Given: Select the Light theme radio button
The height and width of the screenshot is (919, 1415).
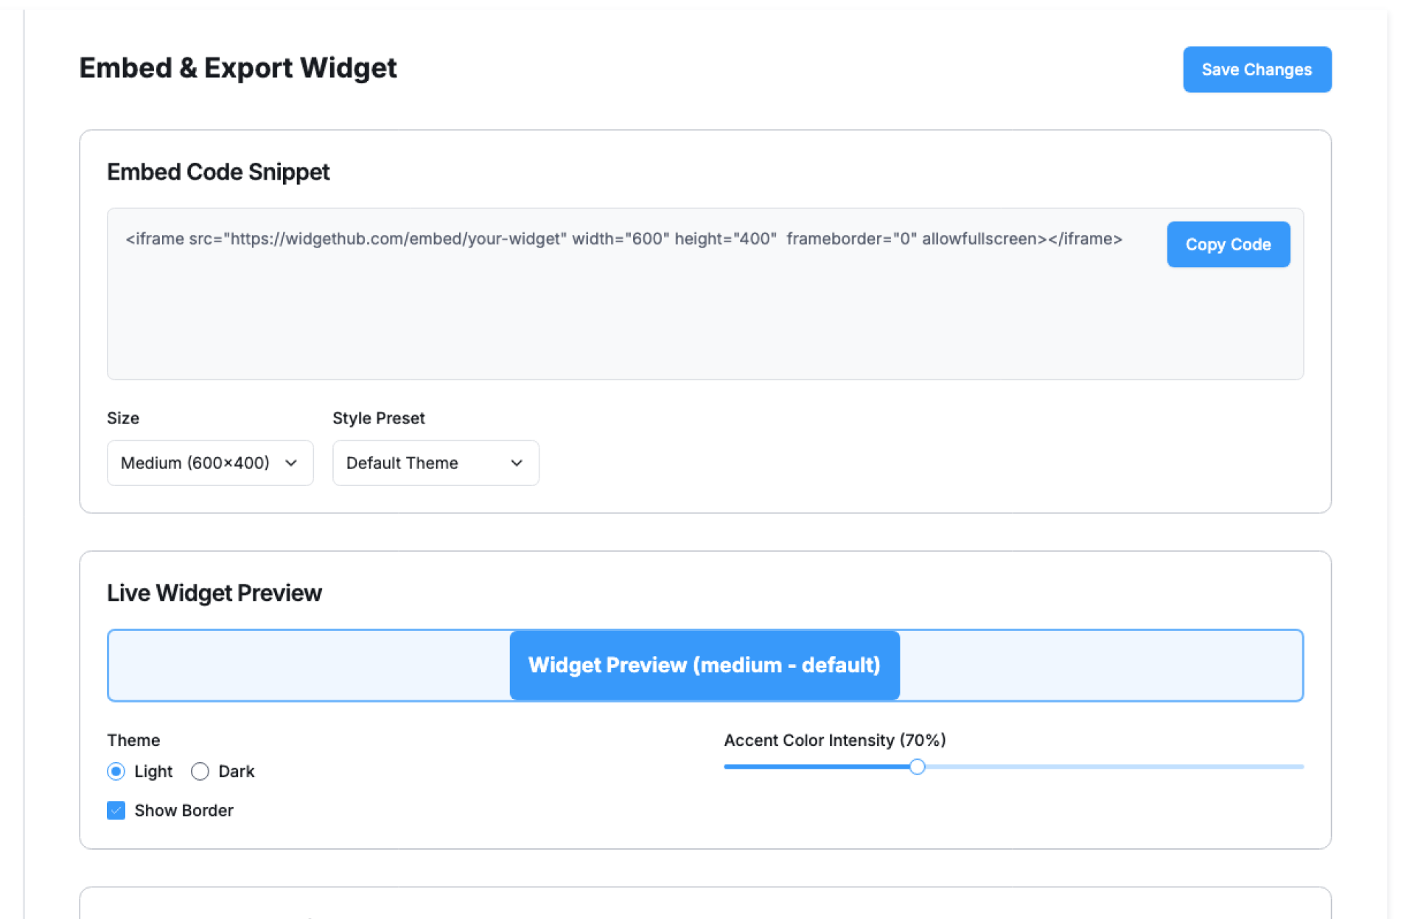Looking at the screenshot, I should (116, 771).
